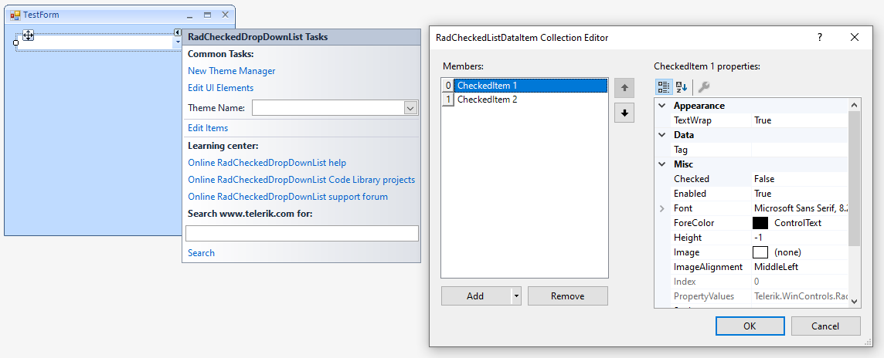Click the New Theme Manager link
This screenshot has width=884, height=358.
tap(232, 71)
